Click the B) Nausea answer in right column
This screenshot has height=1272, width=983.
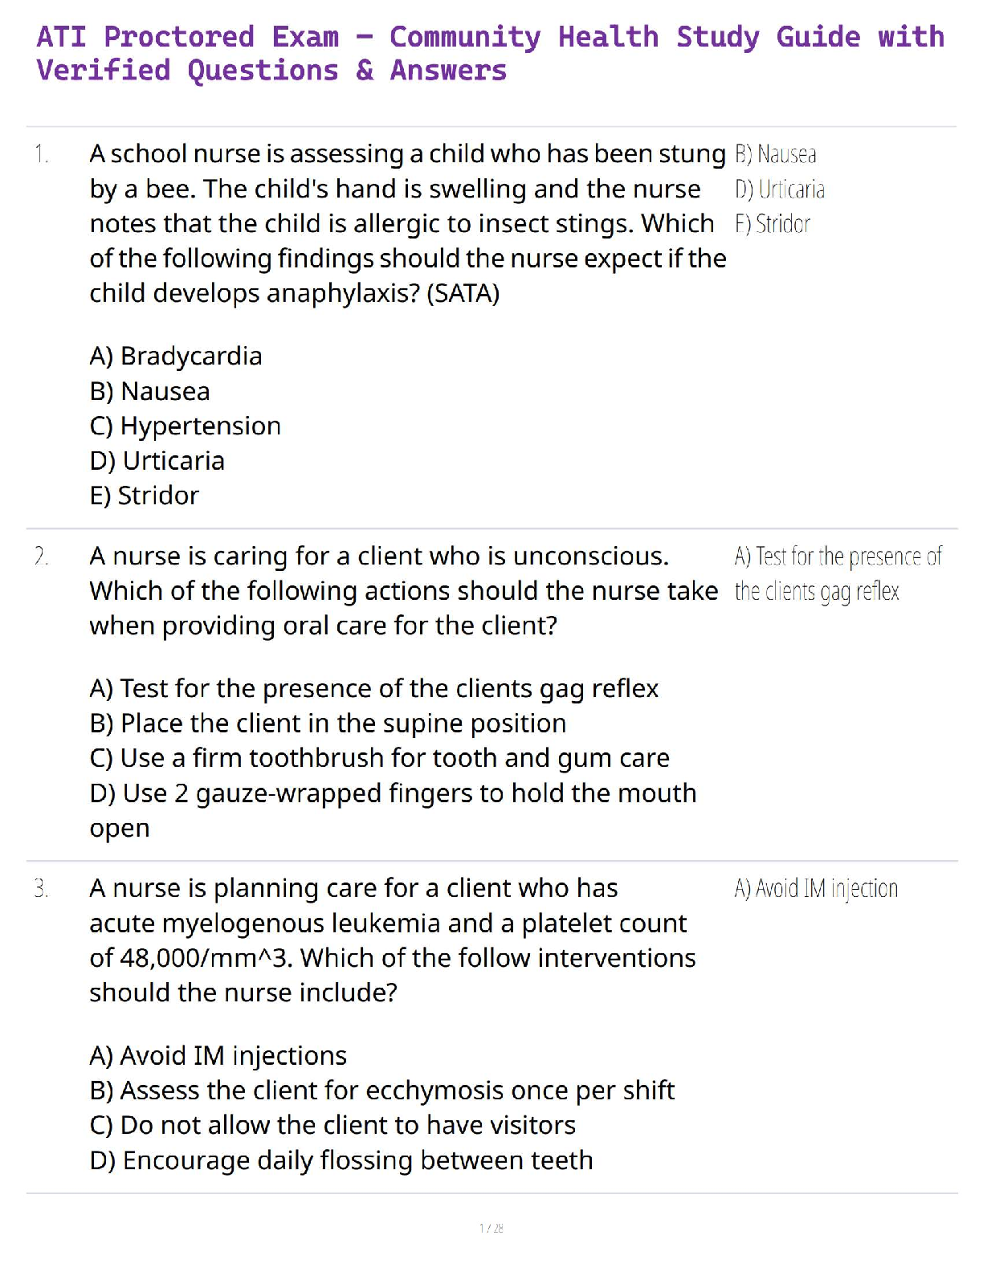(x=775, y=154)
